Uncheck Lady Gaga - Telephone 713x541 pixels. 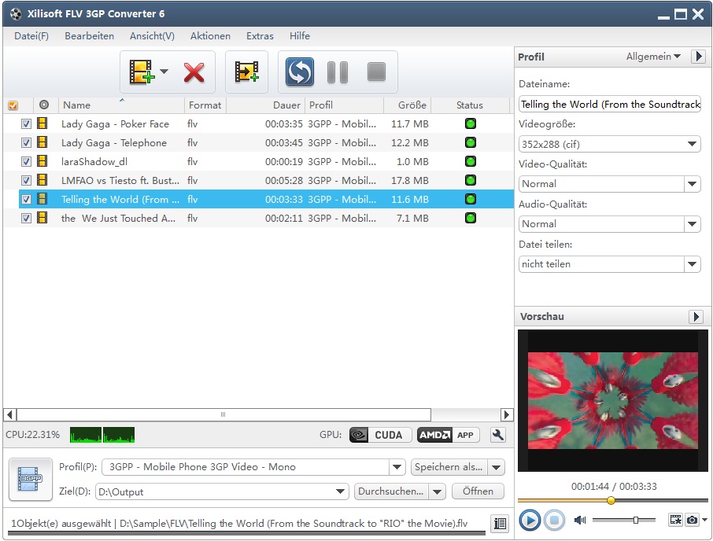(27, 142)
